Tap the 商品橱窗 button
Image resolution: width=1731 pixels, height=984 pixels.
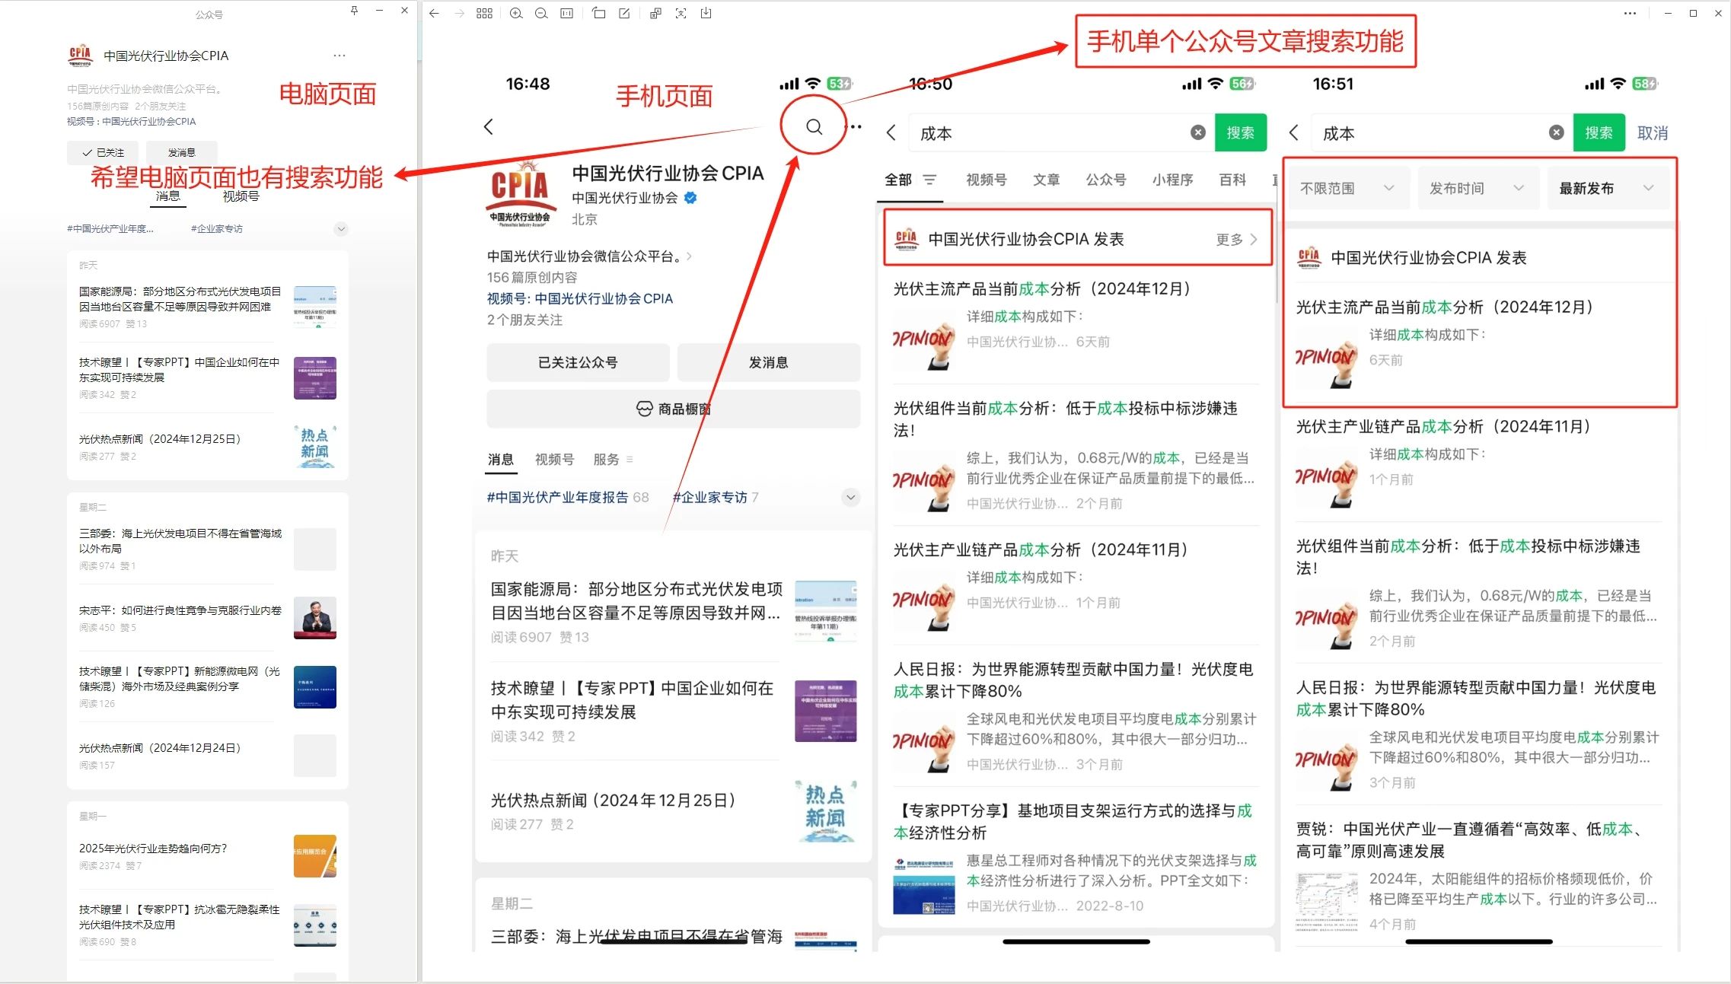coord(674,409)
